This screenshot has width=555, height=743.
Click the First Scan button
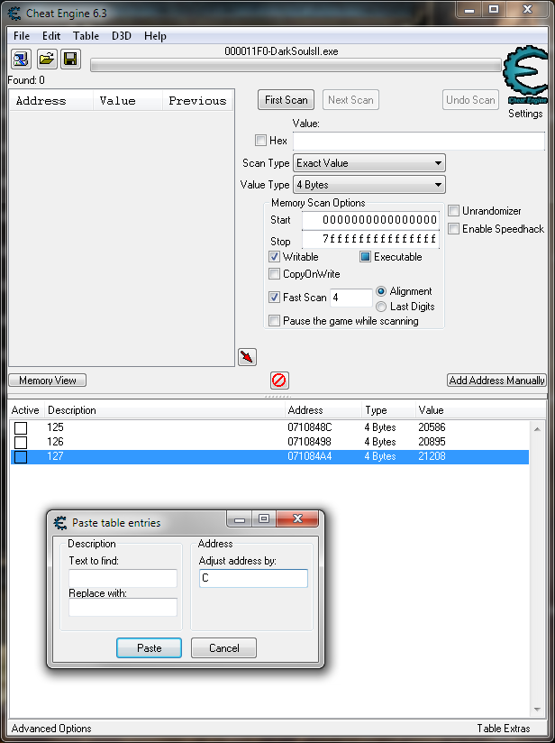pyautogui.click(x=286, y=100)
